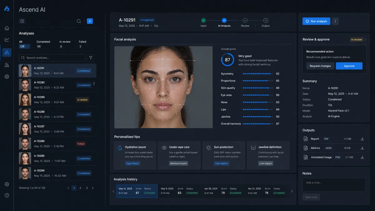Viewport: 375px width, 211px height.
Task: Select analysis A-10285 in the list
Action: (x=57, y=158)
